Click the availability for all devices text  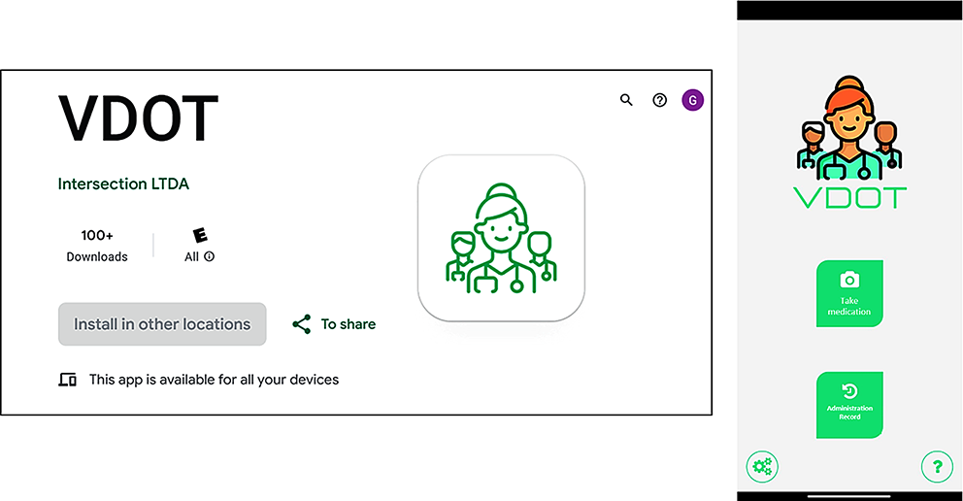coord(214,380)
